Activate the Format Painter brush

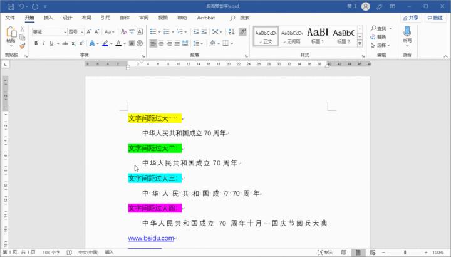click(22, 46)
